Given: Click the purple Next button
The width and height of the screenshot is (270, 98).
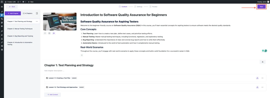Looking at the screenshot, I should pyautogui.click(x=261, y=7).
